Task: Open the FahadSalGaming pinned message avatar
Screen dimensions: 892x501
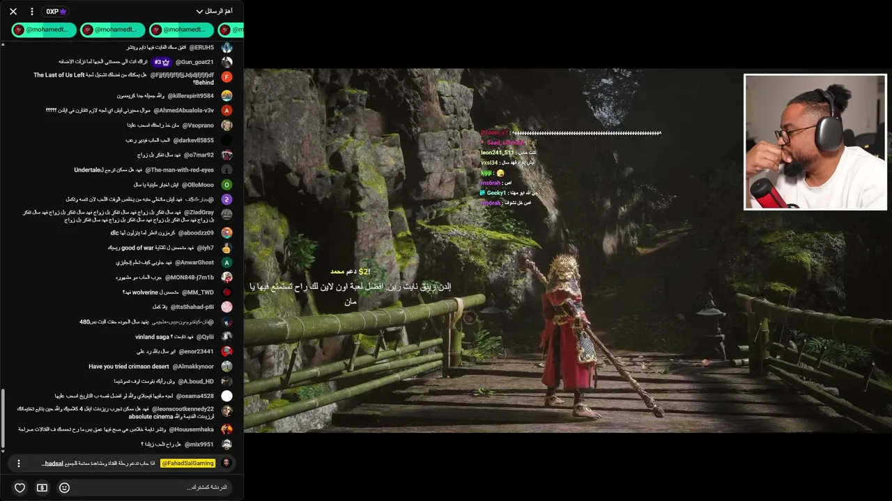Action: 226,463
